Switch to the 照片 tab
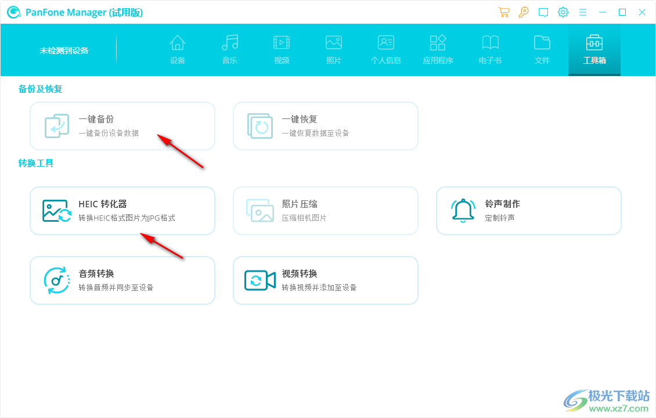Viewport: 656px width, 418px height. click(334, 50)
